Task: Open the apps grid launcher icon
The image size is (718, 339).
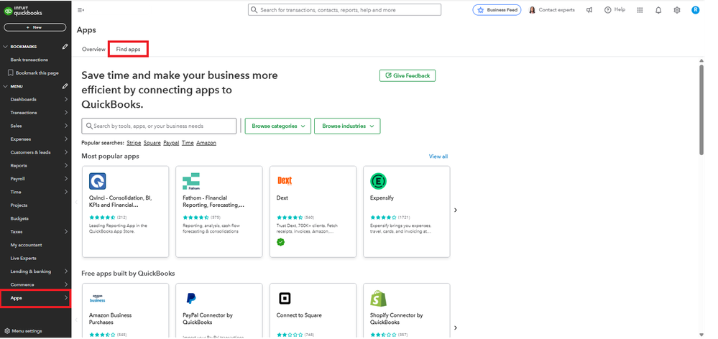Action: 640,10
